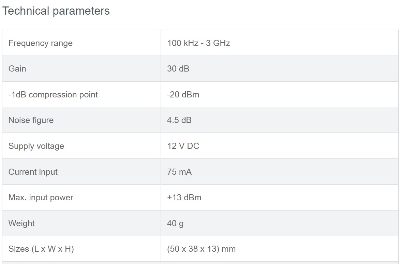Click the 12 V DC value
The height and width of the screenshot is (264, 402).
point(183,146)
